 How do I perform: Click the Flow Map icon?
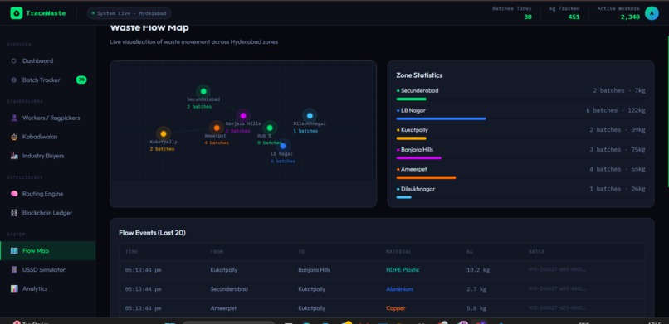click(x=13, y=251)
